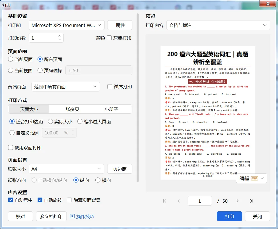Enable 使用双面打印 checkbox

click(x=10, y=148)
